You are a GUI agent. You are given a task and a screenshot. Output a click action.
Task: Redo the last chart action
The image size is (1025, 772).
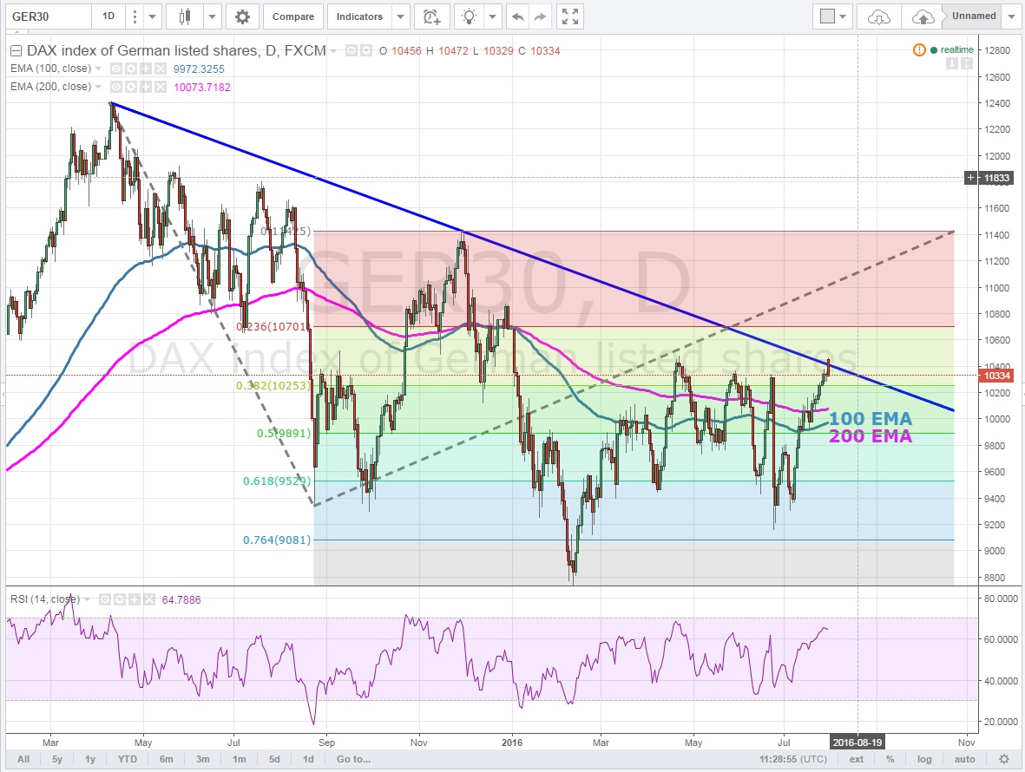pyautogui.click(x=539, y=16)
